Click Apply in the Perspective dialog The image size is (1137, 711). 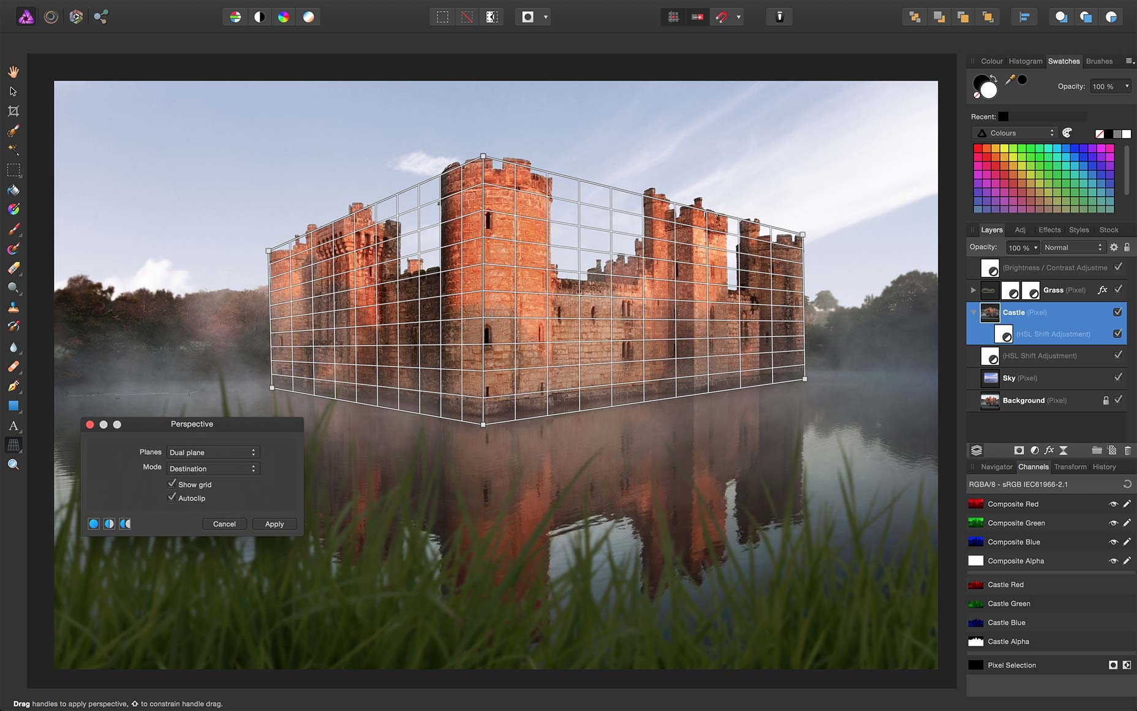tap(274, 524)
